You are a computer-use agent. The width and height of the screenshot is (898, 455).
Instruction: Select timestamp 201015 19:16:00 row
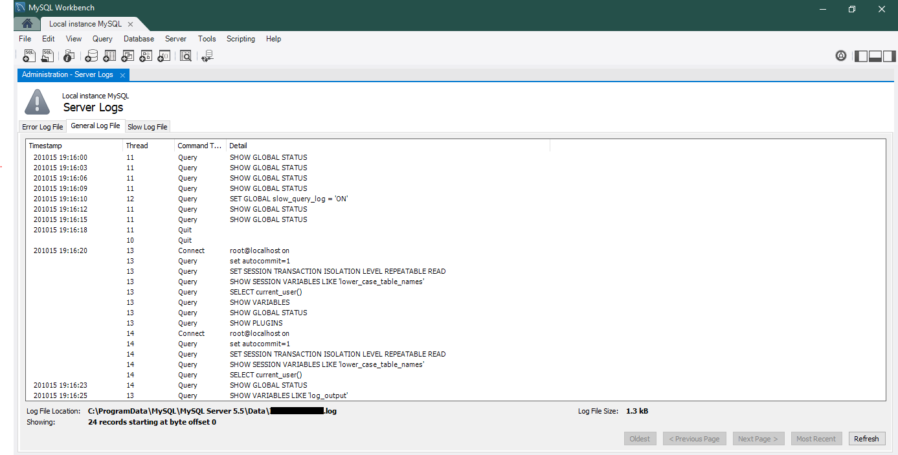[x=455, y=157]
